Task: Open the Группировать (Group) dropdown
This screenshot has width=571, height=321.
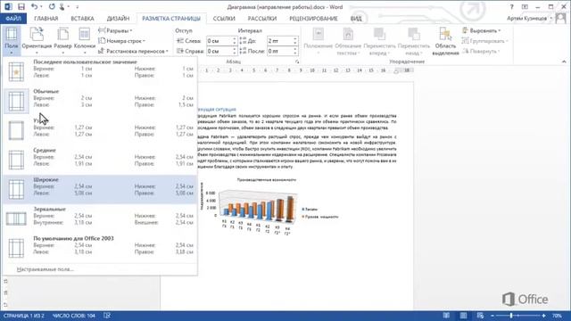Action: point(485,41)
